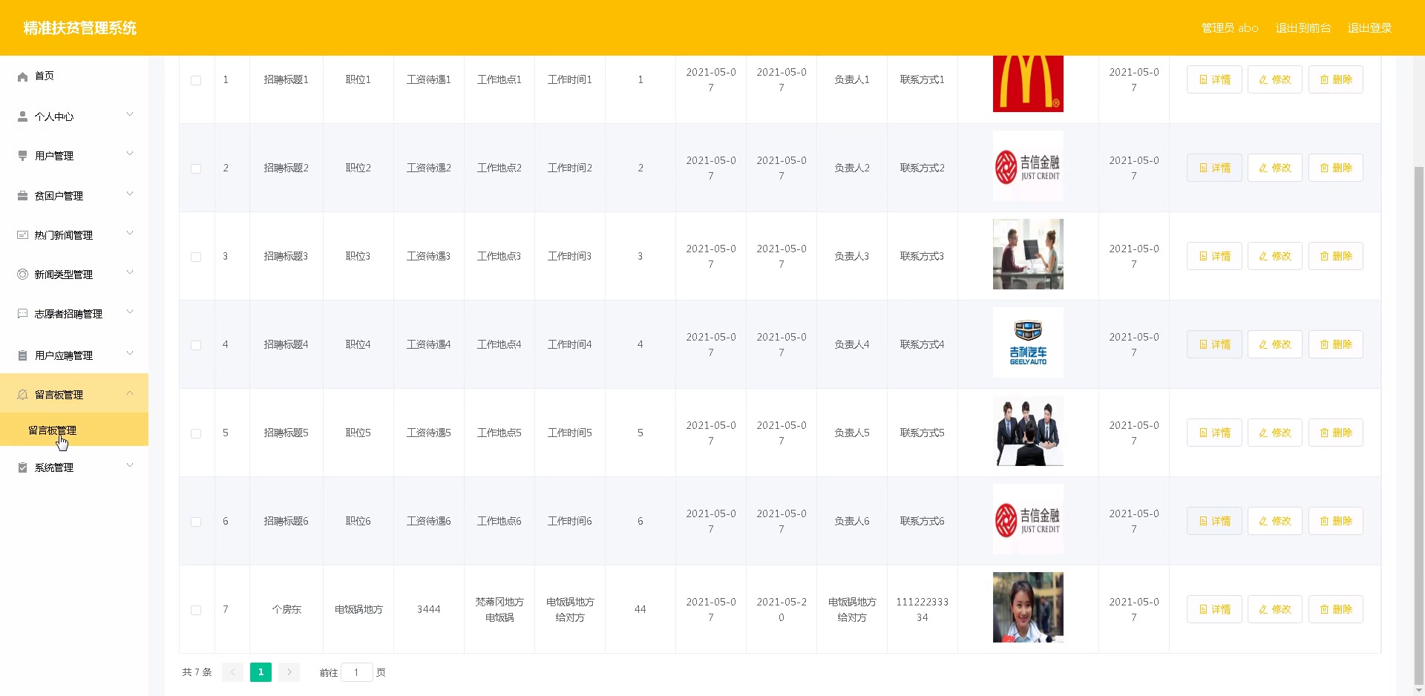Select the checkbox for row 6 招聘标题6
1425x696 pixels.
[196, 522]
